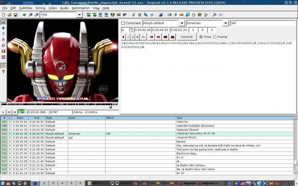Open subtitles file with folder icon
Image resolution: width=298 pixels, height=186 pixels.
pos(9,14)
